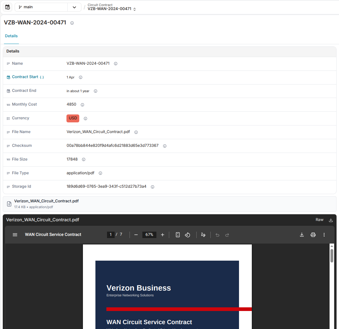Rotate the PDF counterclockwise

click(x=187, y=235)
